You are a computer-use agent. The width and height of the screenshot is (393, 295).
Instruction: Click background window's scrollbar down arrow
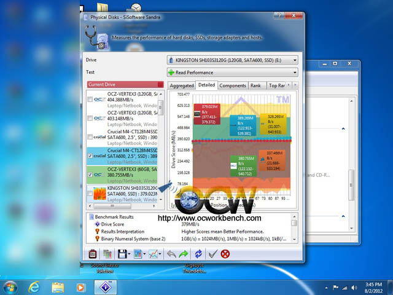tap(351, 228)
